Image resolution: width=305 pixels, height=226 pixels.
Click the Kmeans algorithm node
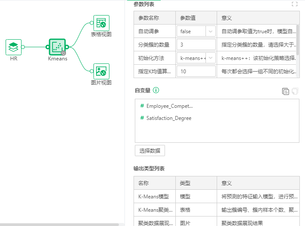coord(57,47)
